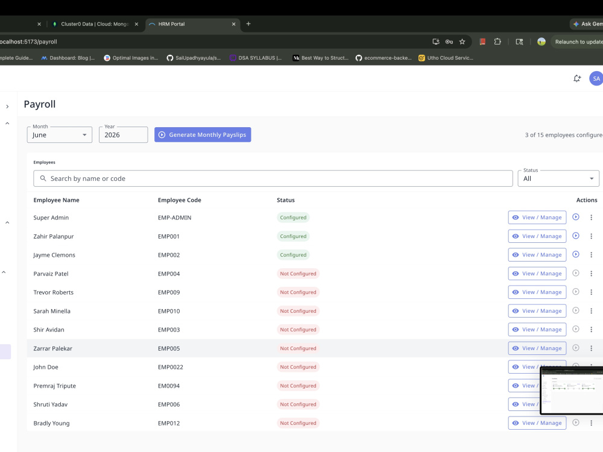Collapse the second sidebar section chevron

point(7,222)
